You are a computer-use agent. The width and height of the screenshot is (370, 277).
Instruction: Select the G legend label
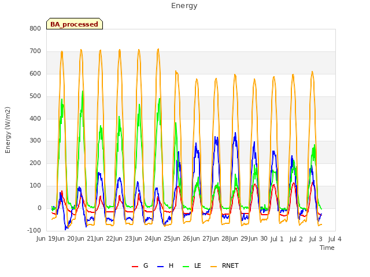click(146, 265)
